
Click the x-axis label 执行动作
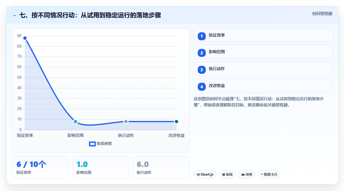tap(126, 135)
